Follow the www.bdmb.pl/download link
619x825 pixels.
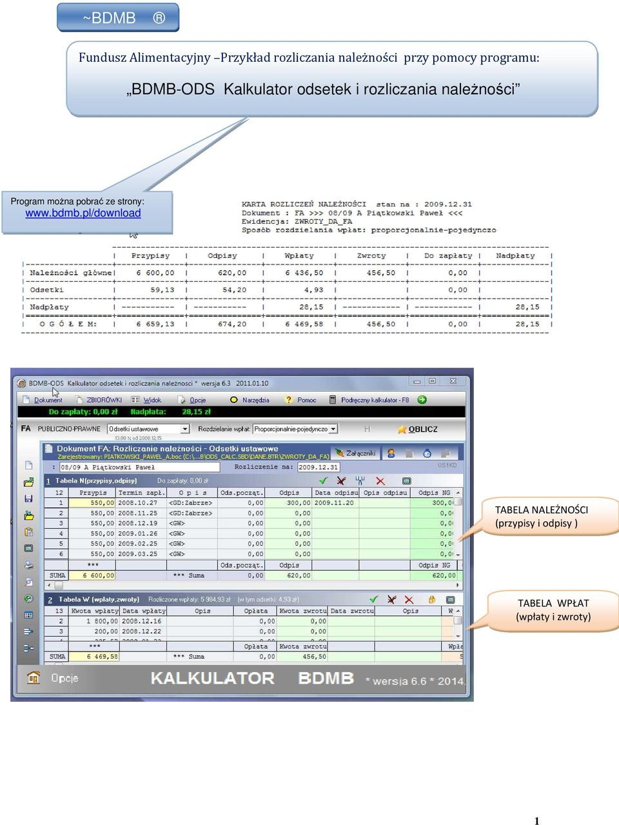coord(83,213)
